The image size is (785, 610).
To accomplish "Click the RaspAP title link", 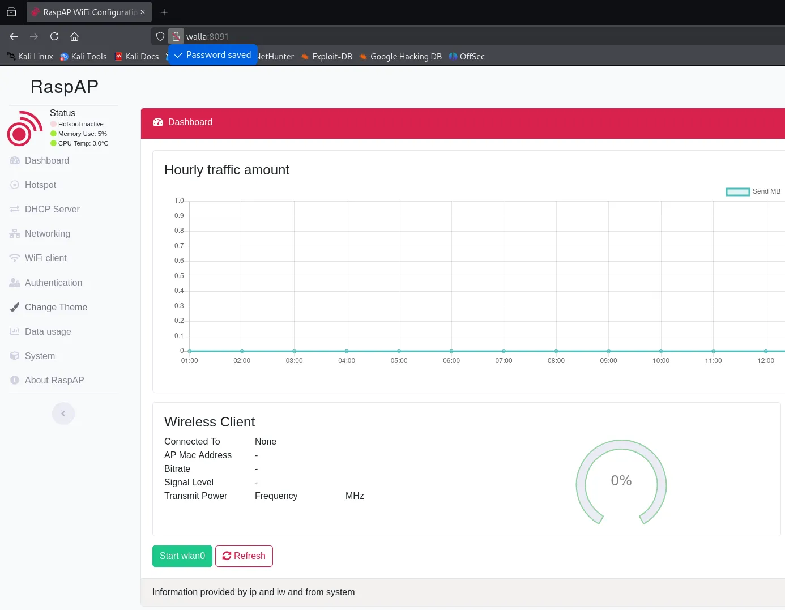I will click(x=65, y=87).
